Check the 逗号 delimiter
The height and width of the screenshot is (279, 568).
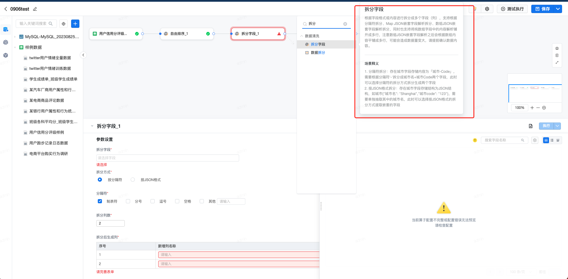153,201
